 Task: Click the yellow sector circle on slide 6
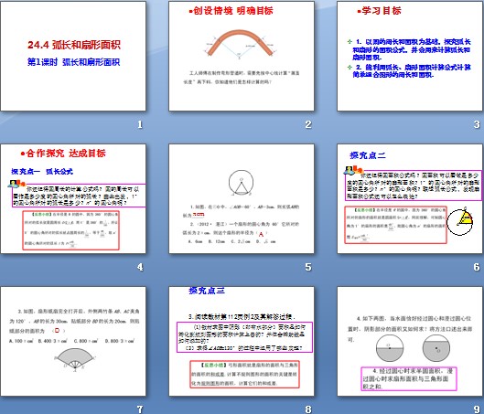click(459, 221)
